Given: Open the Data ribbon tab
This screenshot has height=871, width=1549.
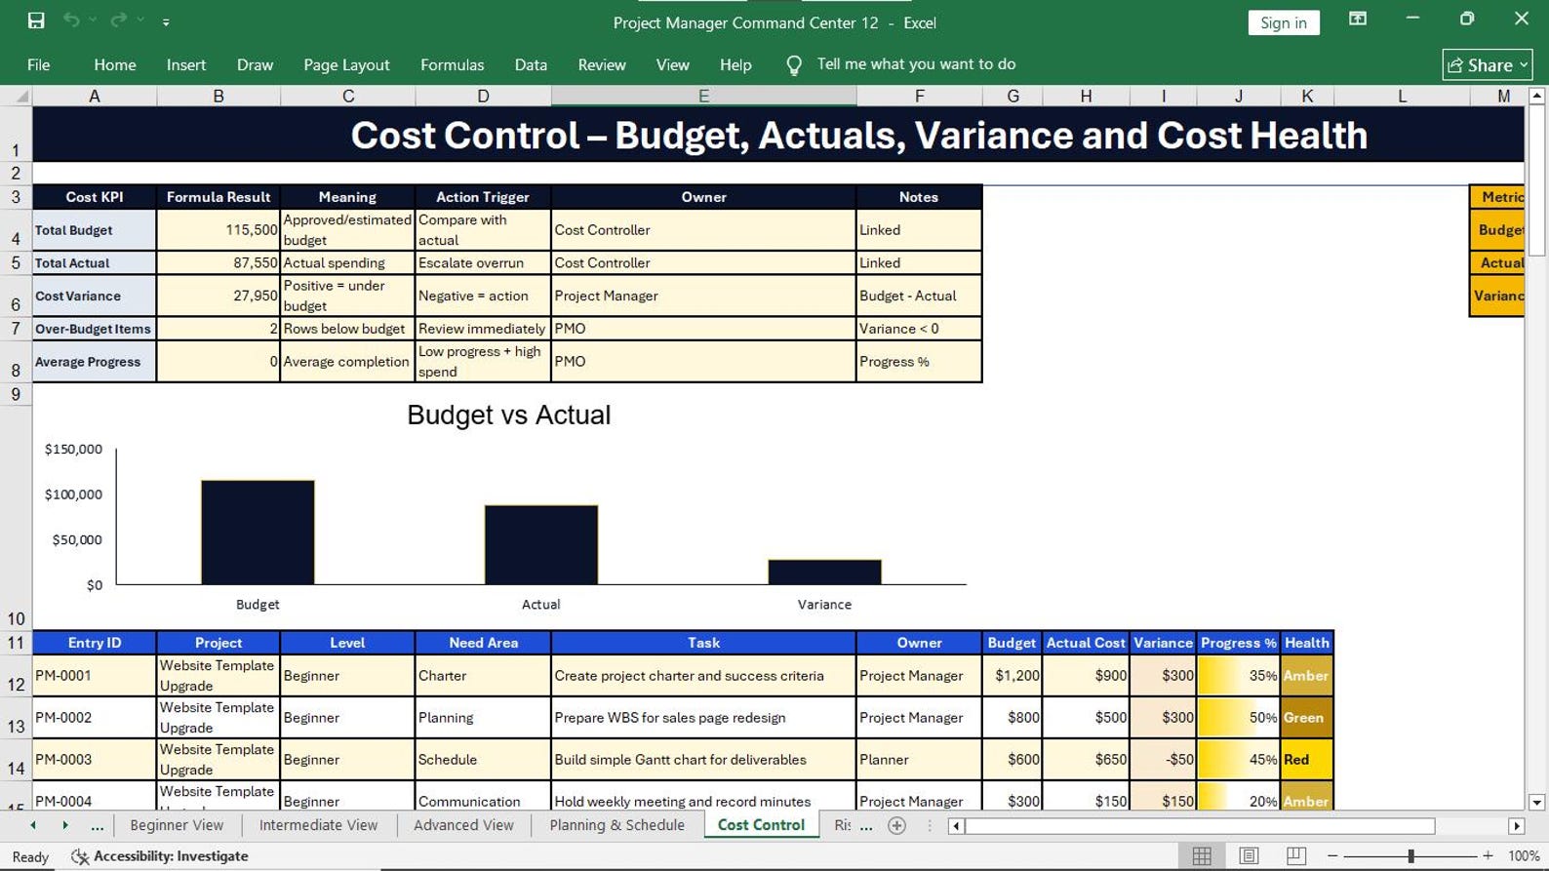Looking at the screenshot, I should [x=531, y=64].
